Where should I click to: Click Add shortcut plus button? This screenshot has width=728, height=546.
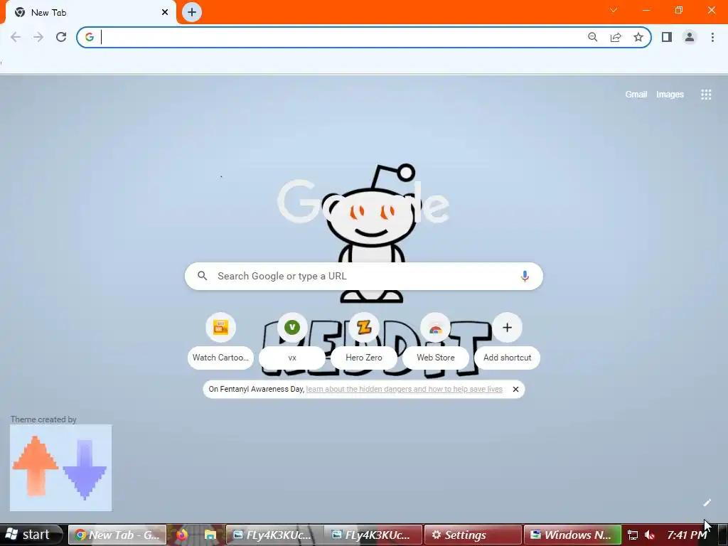point(507,328)
